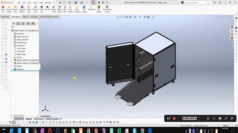Run the Blank Part macro
The height and width of the screenshot is (133, 238).
click(x=15, y=9)
